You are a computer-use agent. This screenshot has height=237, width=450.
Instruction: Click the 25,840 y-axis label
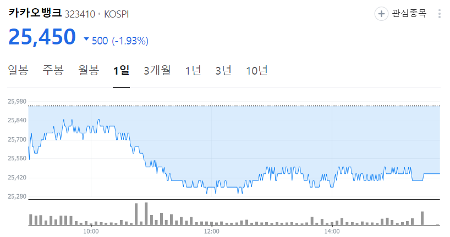17,120
